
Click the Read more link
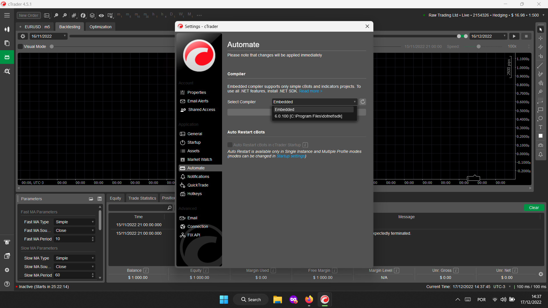(311, 91)
